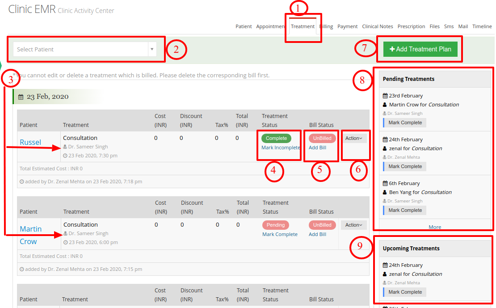
Task: Mark Martin Crow's table treatment complete
Action: [x=280, y=234]
